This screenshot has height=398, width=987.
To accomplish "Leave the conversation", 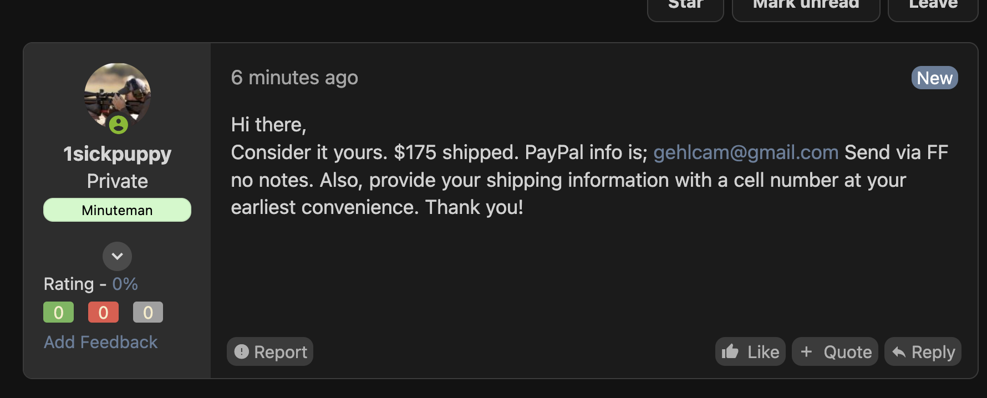I will 933,6.
